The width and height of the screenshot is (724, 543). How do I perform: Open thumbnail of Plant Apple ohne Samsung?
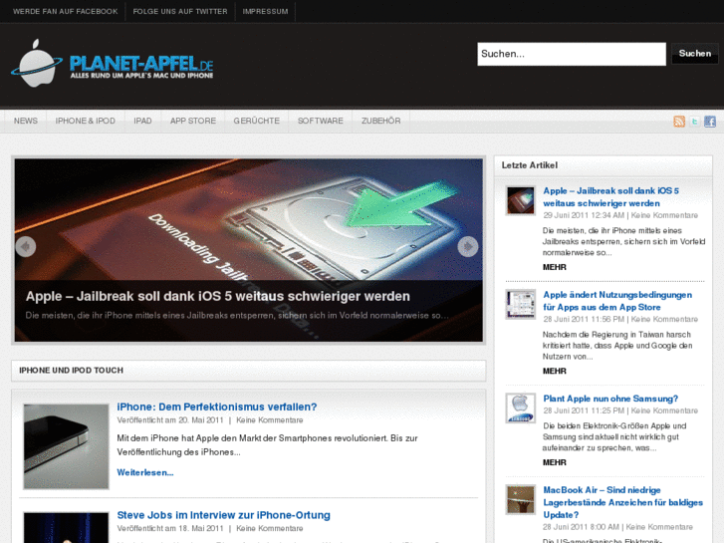point(521,408)
